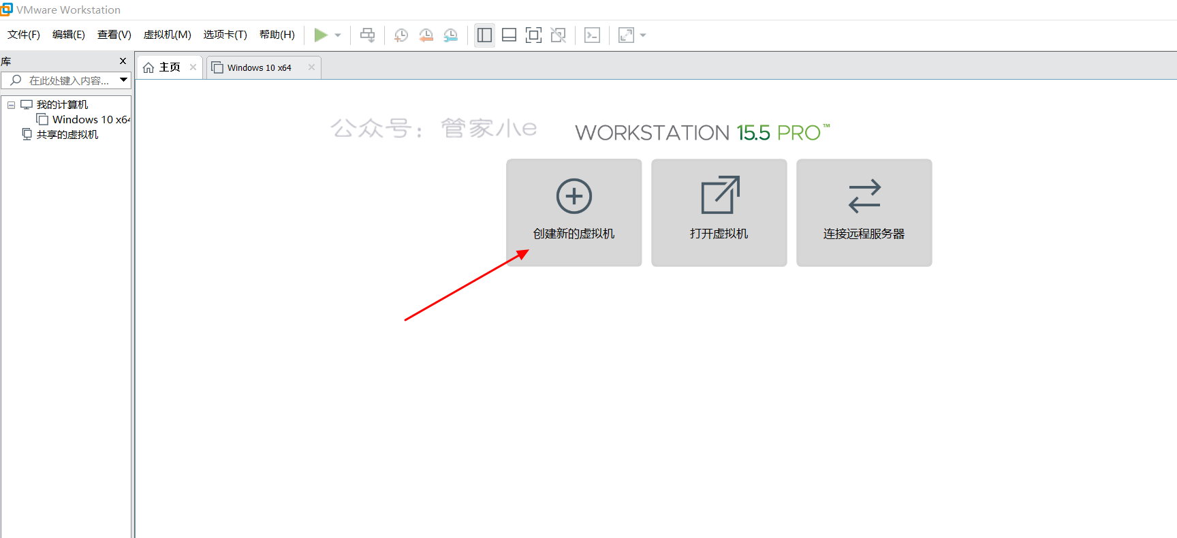Click the 连接远程服务器 button
Screen dimensions: 1177x538
coord(864,212)
